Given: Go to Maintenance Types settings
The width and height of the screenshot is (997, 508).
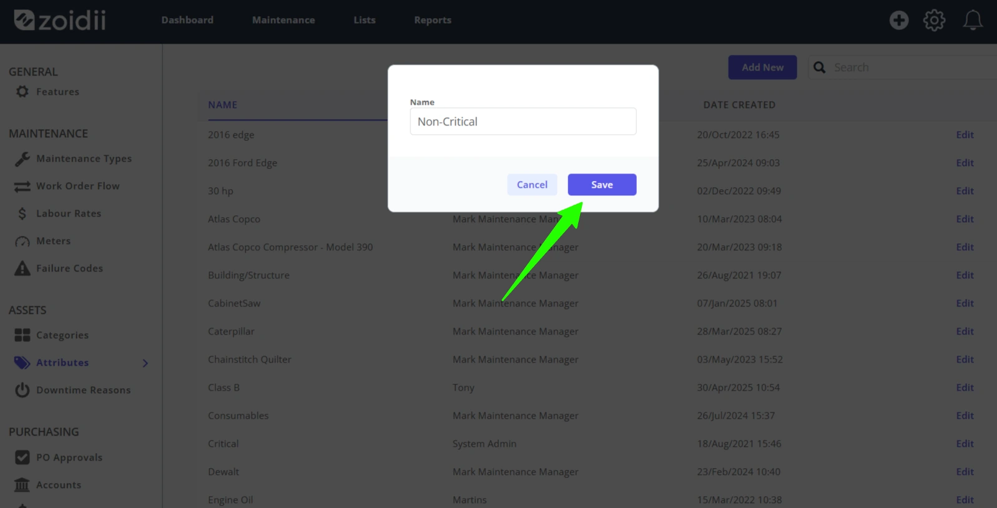Looking at the screenshot, I should tap(84, 159).
